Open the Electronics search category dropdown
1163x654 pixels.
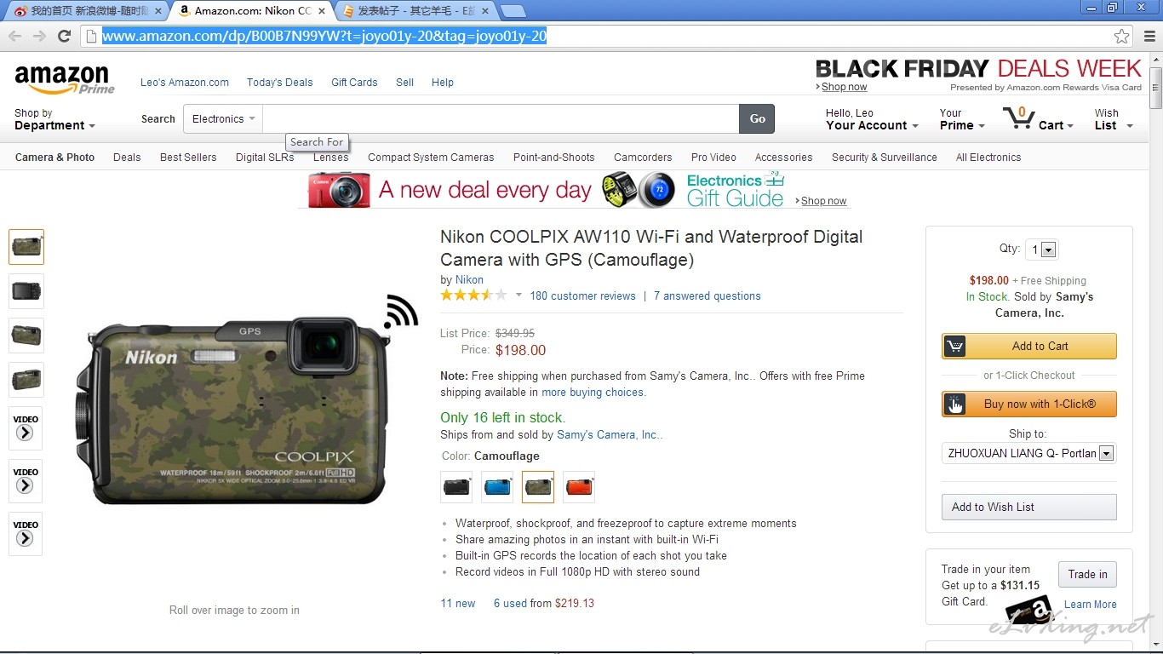pyautogui.click(x=223, y=119)
